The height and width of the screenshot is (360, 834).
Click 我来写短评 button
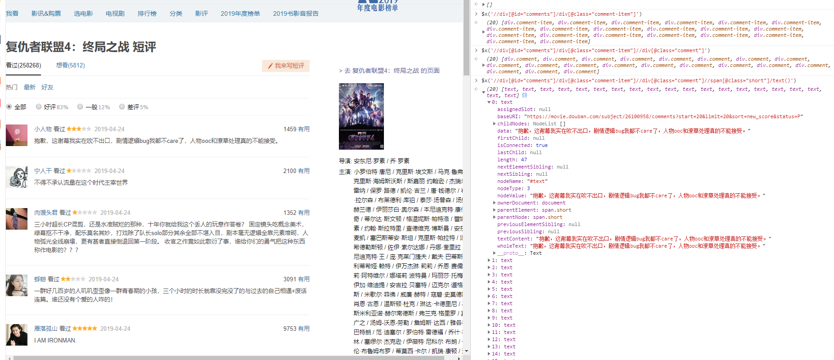[x=286, y=66]
